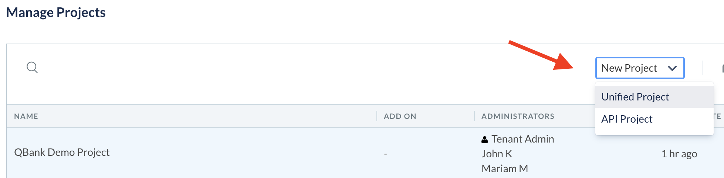724x178 pixels.
Task: Select Unified Project from the menu
Action: (x=654, y=97)
